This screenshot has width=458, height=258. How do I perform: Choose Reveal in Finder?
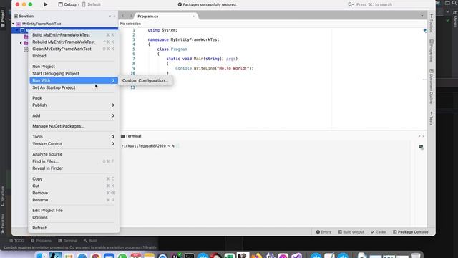pyautogui.click(x=73, y=168)
